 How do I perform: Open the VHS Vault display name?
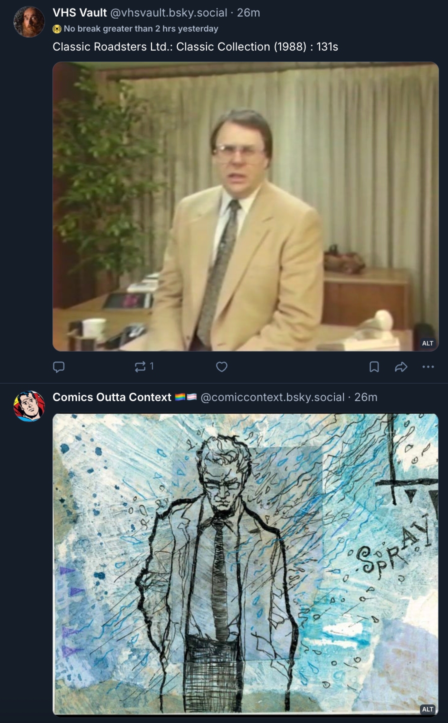point(79,13)
